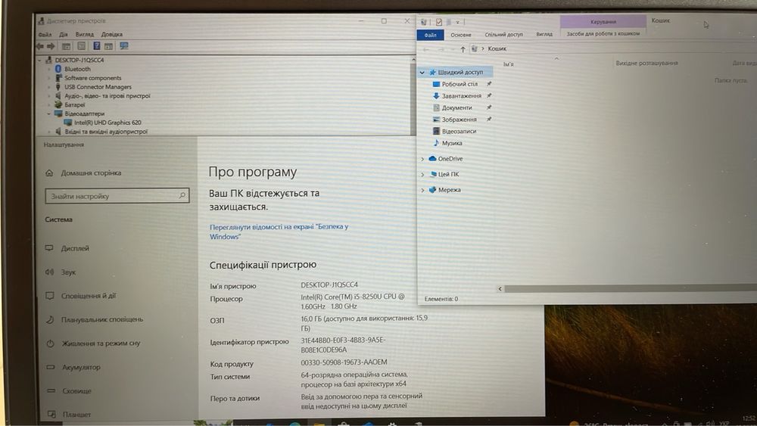Switch to Вигляд tab in Explorer
757x426 pixels.
pyautogui.click(x=544, y=34)
